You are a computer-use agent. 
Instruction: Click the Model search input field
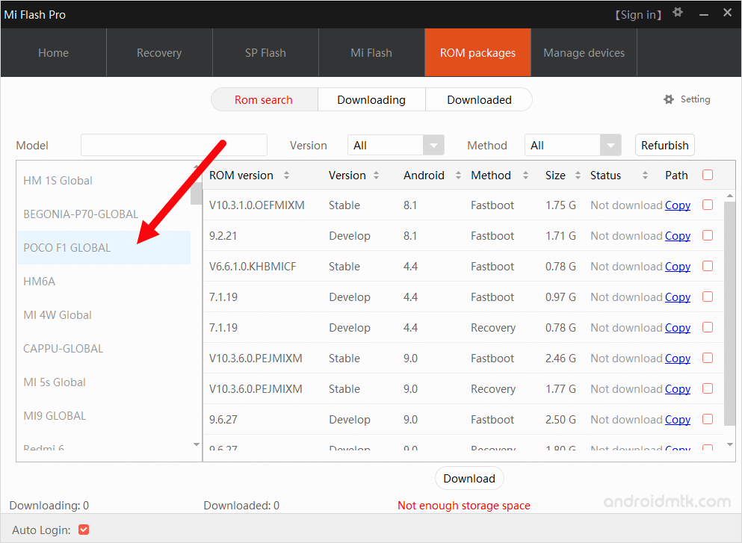(173, 145)
